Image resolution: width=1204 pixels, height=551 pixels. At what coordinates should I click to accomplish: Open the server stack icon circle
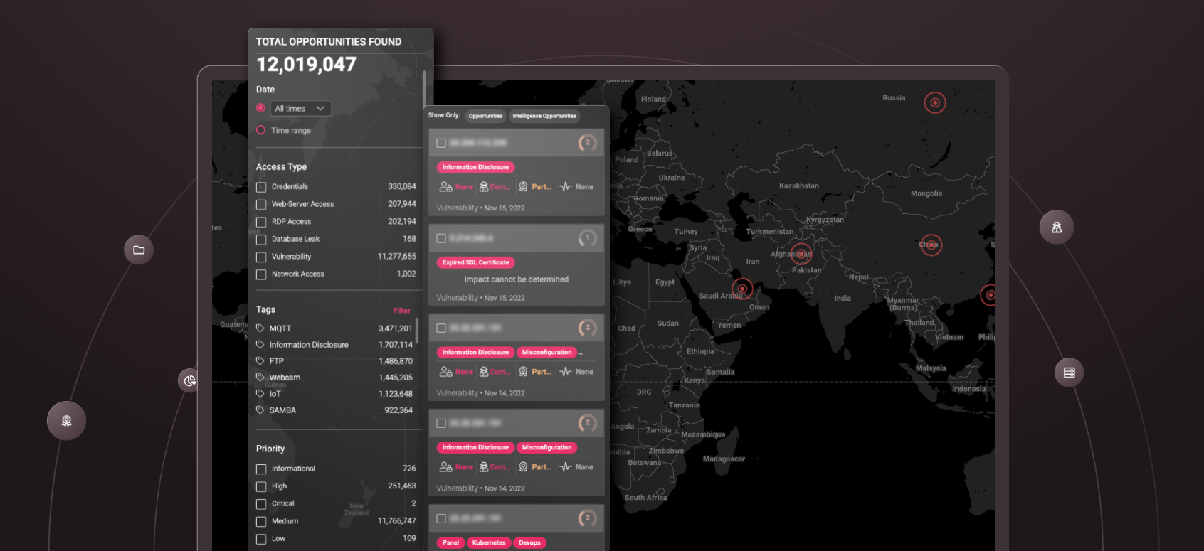coord(1069,373)
